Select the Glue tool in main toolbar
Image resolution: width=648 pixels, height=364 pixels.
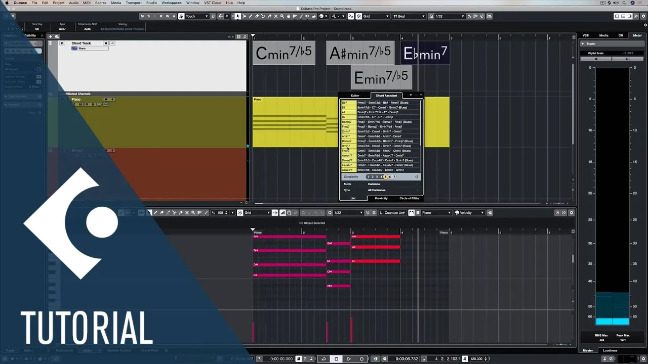[270, 16]
